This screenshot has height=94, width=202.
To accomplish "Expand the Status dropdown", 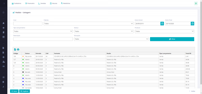I will coord(104,32).
